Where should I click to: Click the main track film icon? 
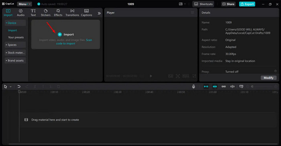pos(26,120)
